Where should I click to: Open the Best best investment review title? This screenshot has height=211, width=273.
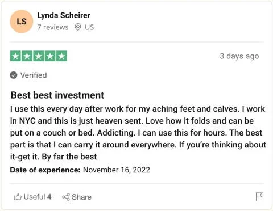(57, 95)
